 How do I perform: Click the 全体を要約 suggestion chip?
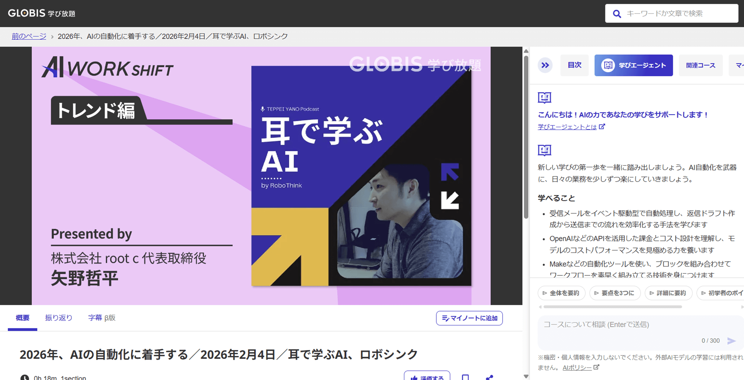(561, 293)
